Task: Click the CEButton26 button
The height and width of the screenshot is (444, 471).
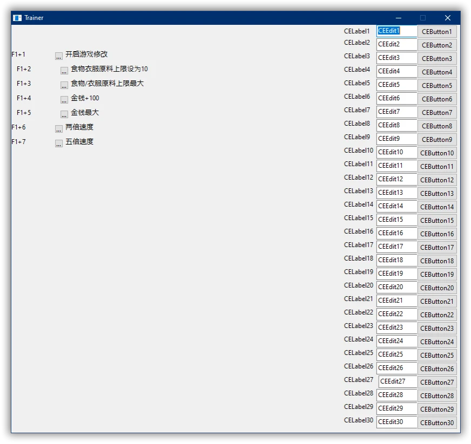Action: point(437,369)
